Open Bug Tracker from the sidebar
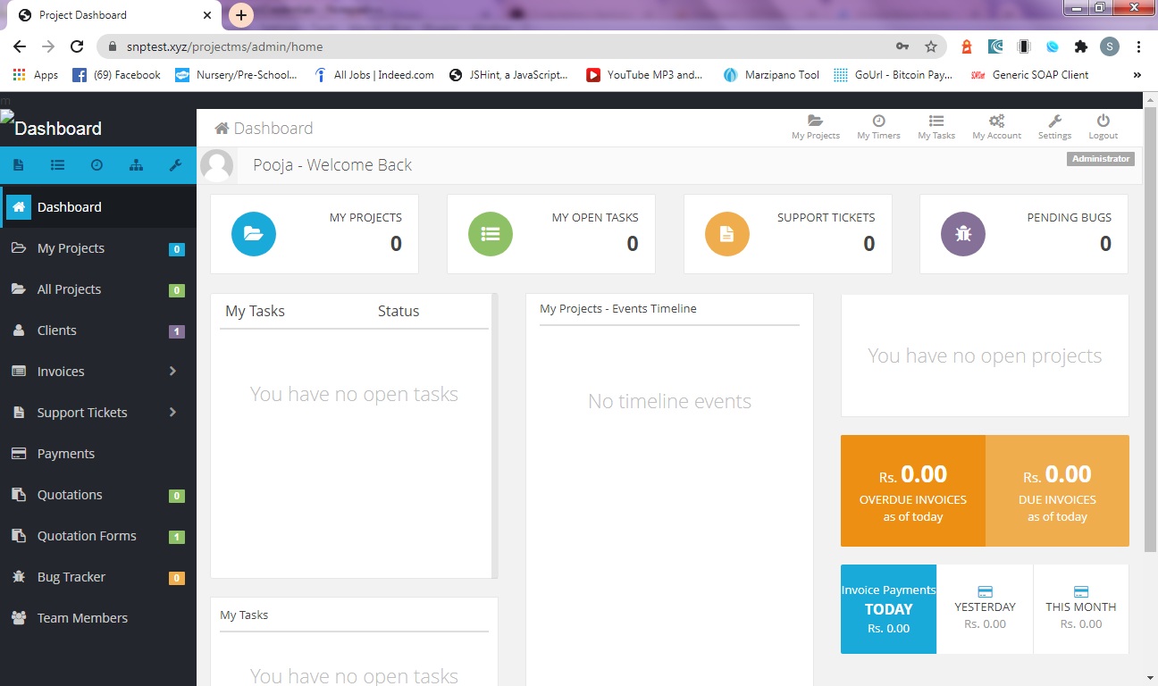The image size is (1158, 686). point(71,577)
